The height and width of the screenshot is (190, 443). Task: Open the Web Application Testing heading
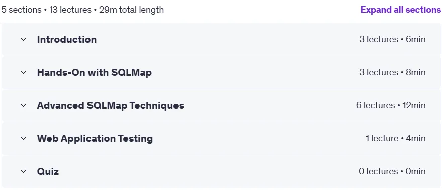(x=95, y=138)
